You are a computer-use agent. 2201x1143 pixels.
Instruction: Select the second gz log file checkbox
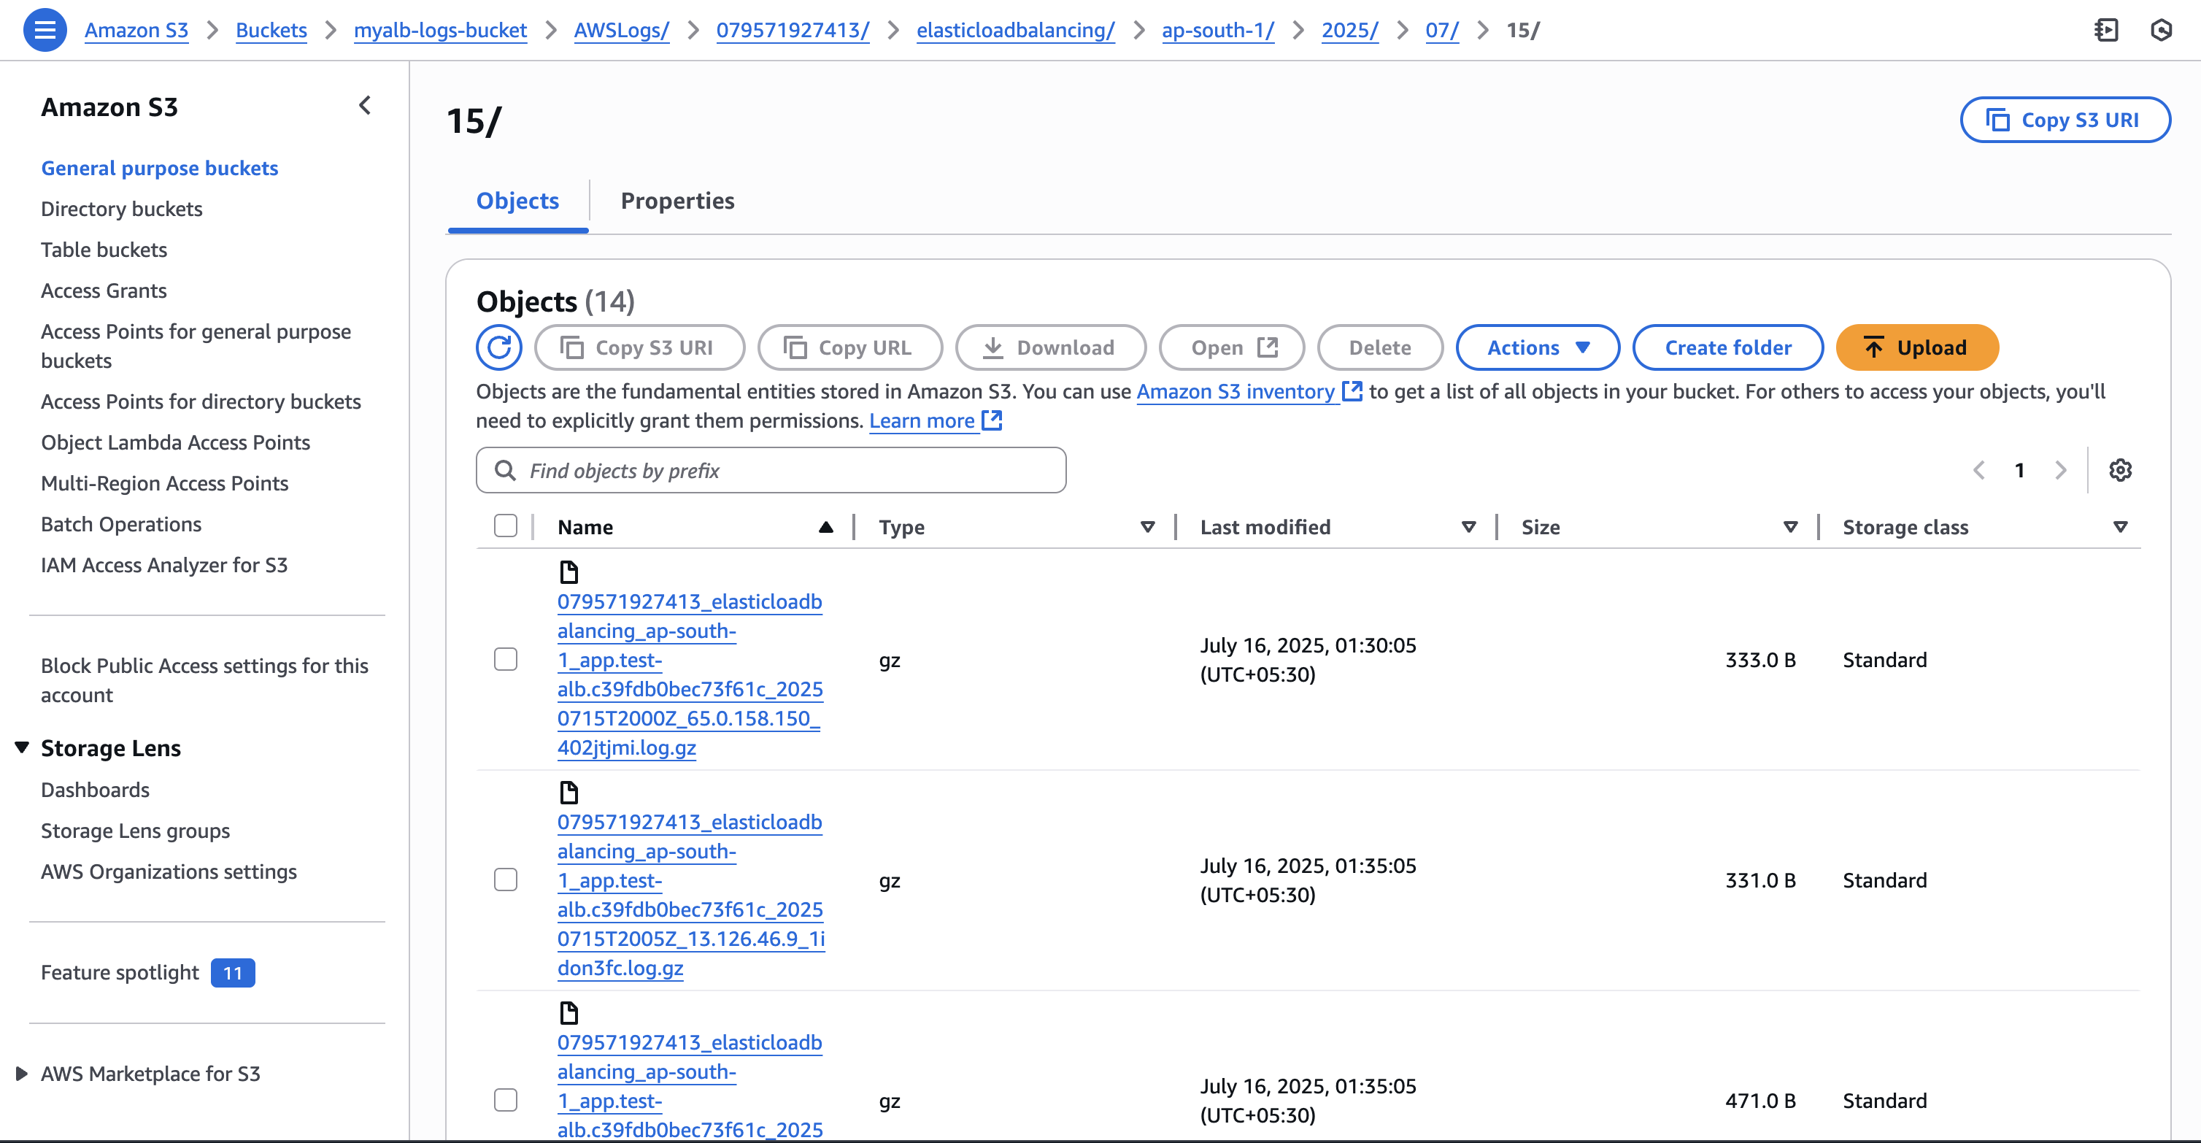(x=505, y=879)
